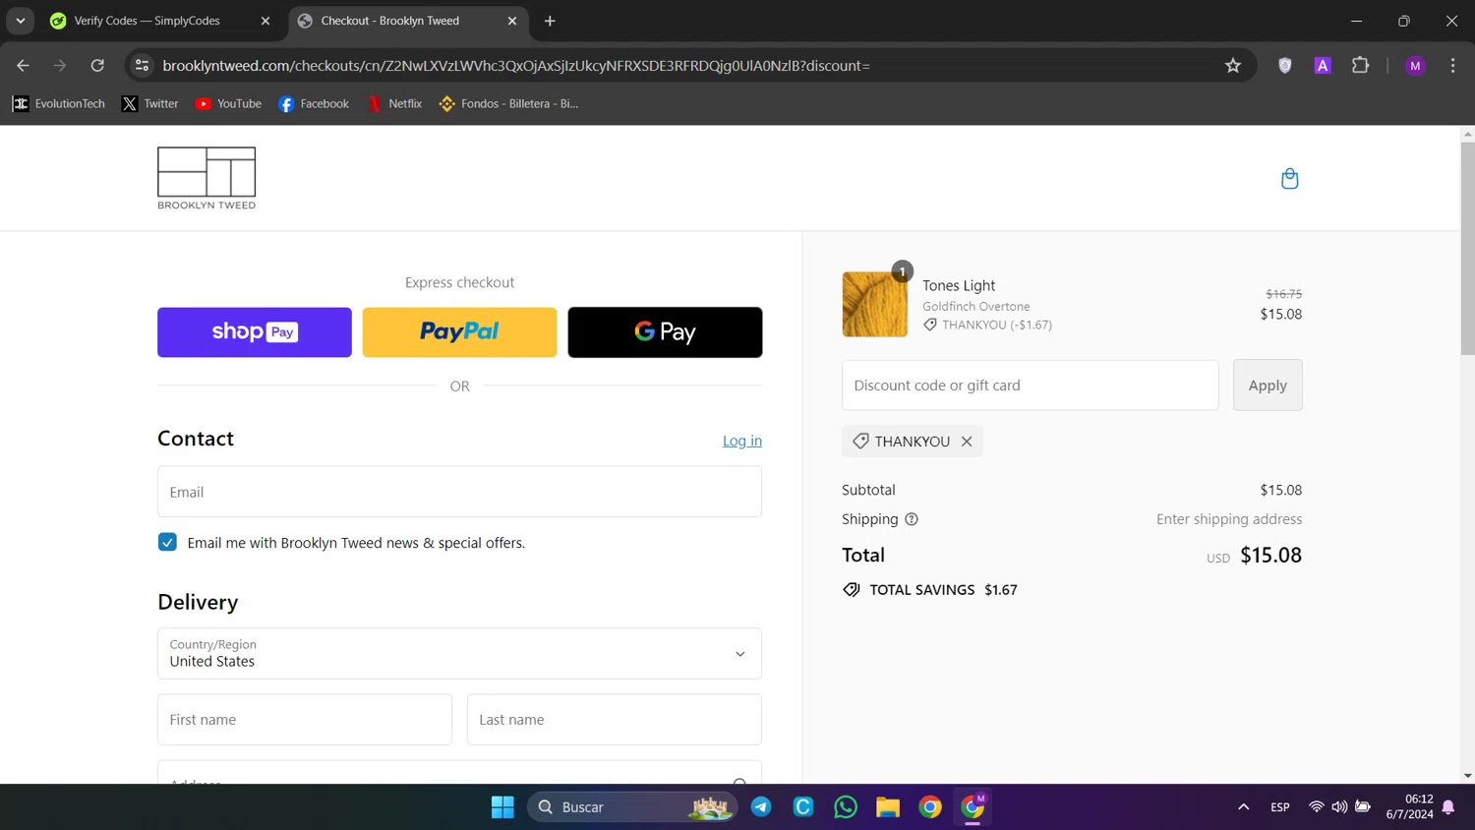Open File Explorer from taskbar
This screenshot has height=830, width=1475.
[888, 807]
